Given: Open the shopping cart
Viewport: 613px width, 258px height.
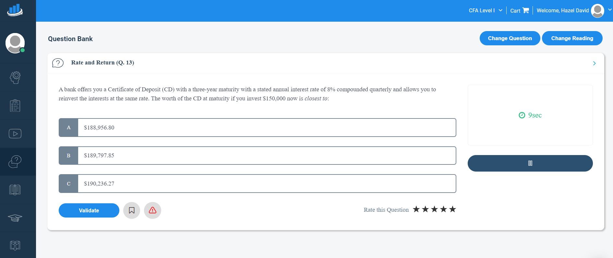Looking at the screenshot, I should coord(520,11).
